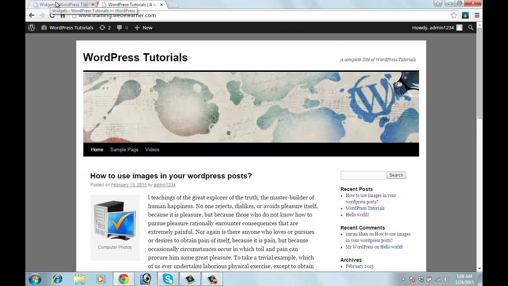Close the Widgets browser tab

click(93, 4)
